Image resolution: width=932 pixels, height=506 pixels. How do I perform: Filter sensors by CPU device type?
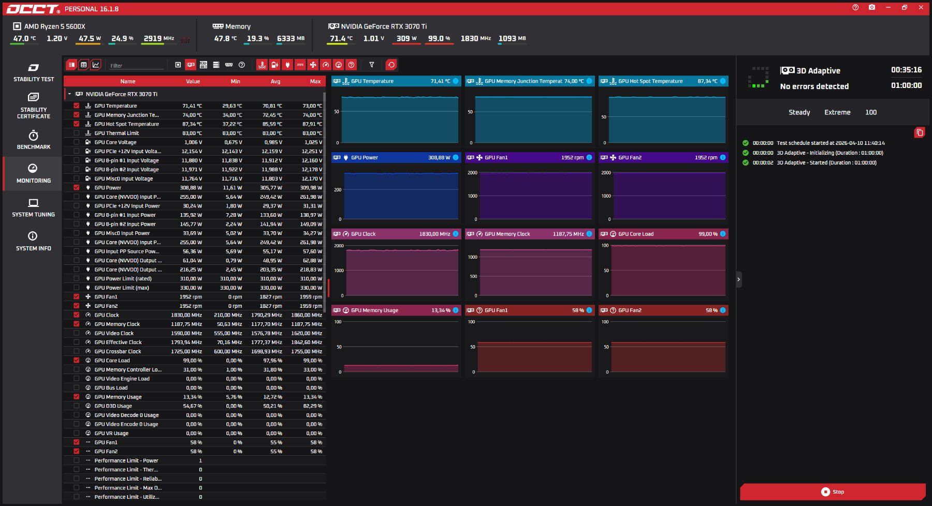tap(178, 65)
